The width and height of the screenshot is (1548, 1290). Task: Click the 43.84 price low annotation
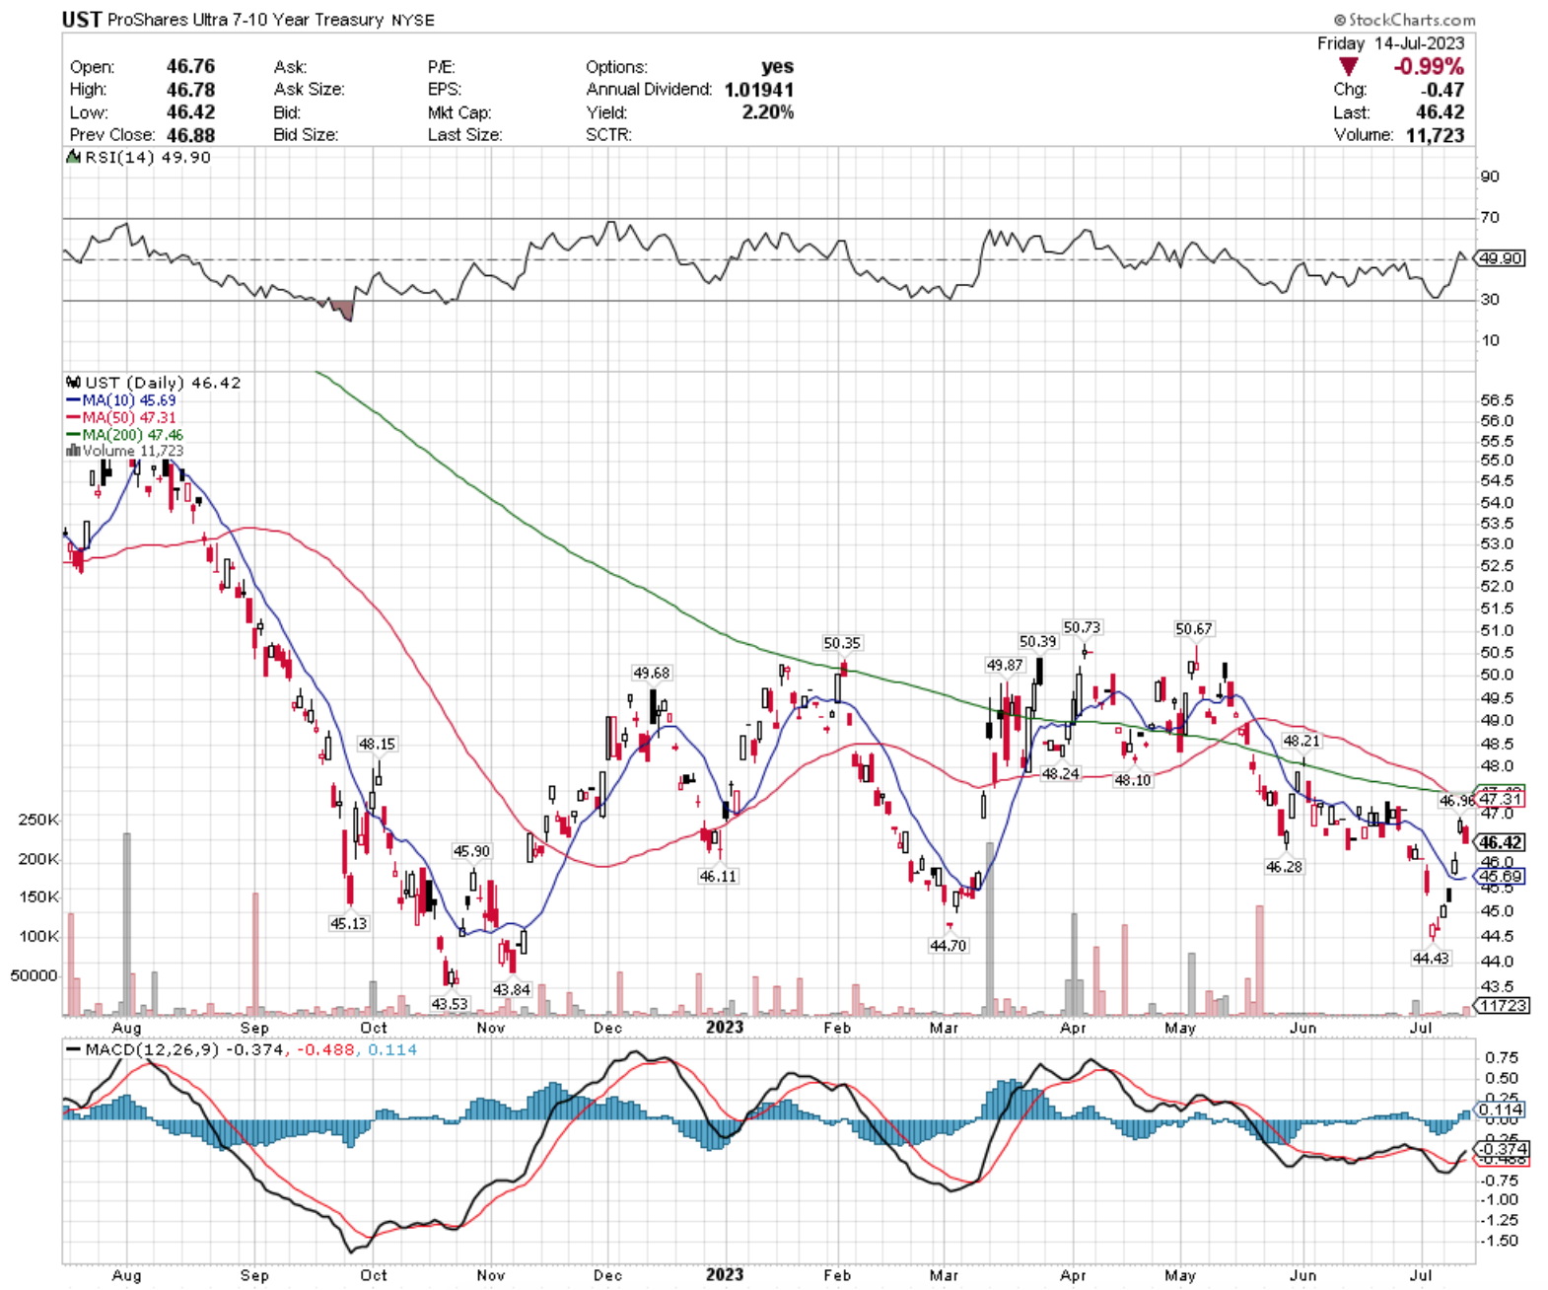coord(512,989)
